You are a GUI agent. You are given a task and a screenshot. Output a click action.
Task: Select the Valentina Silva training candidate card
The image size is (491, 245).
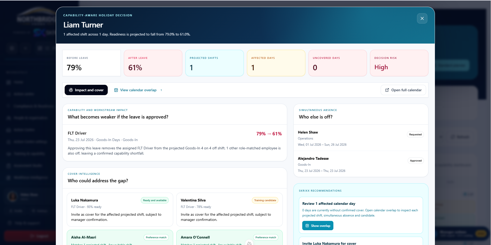(230, 209)
